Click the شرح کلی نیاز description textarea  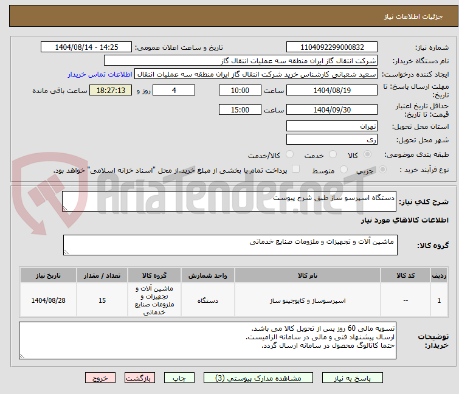(x=229, y=201)
